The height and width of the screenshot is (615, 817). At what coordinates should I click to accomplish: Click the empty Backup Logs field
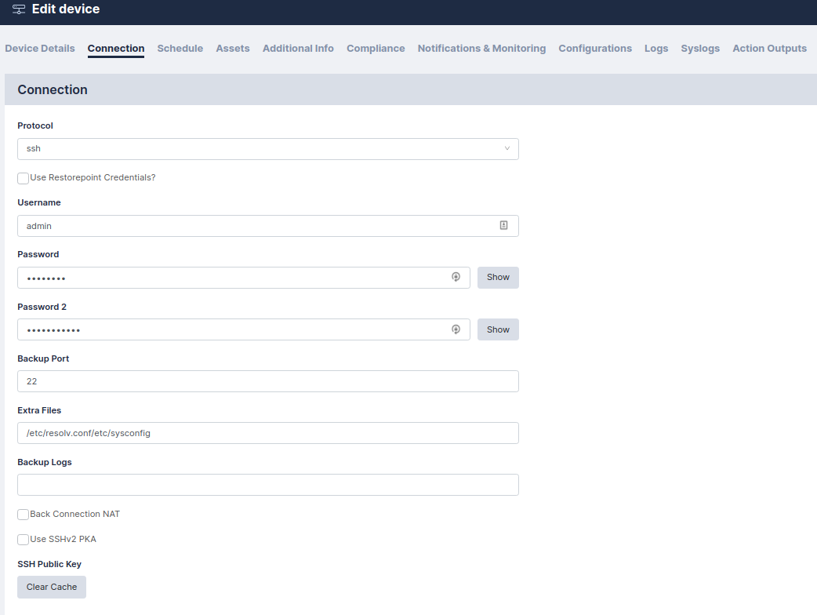(268, 485)
